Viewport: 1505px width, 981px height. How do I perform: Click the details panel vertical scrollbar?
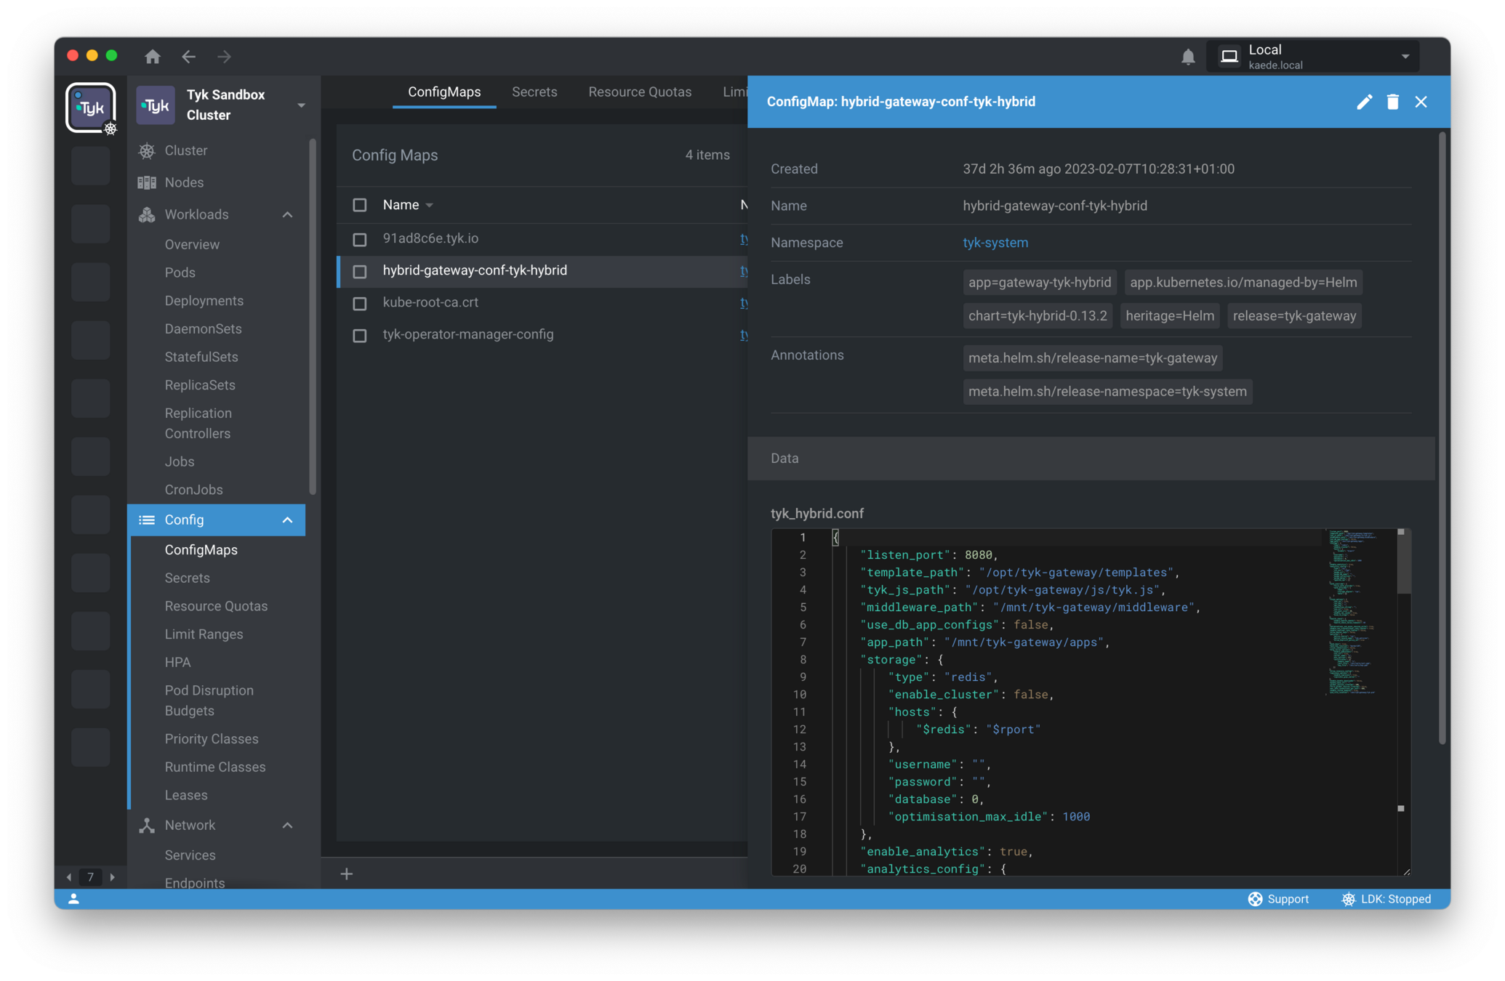(x=1442, y=436)
